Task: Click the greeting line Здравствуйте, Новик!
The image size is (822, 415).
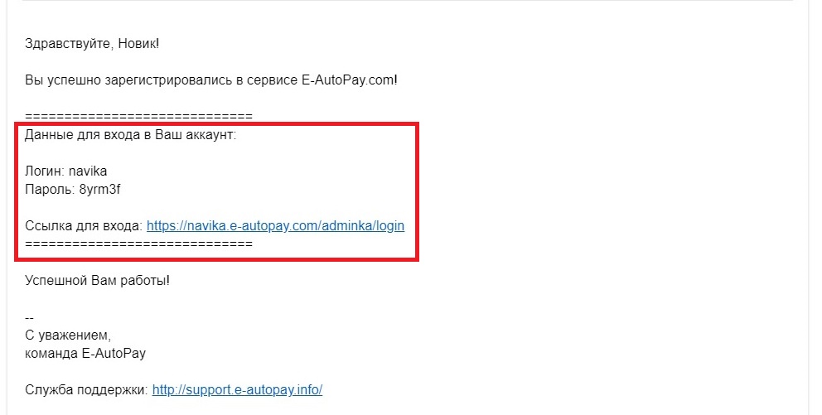Action: coord(92,44)
